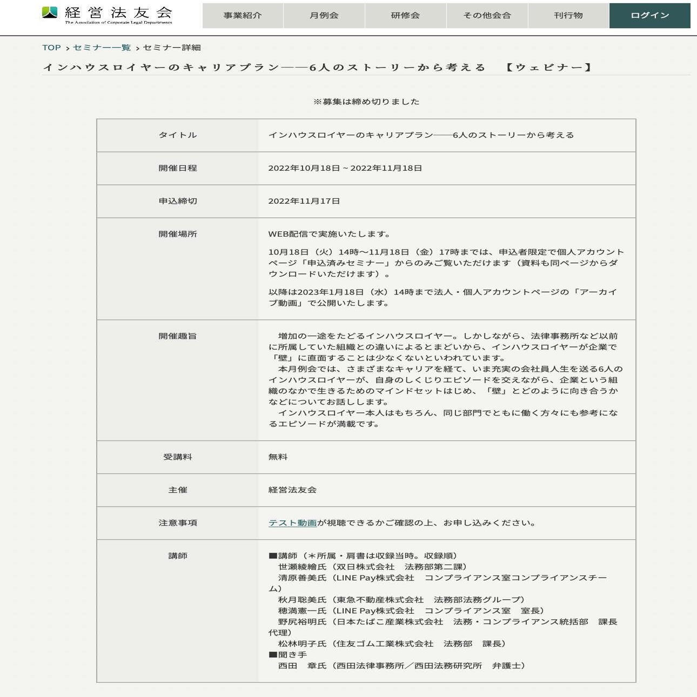The width and height of the screenshot is (697, 697).
Task: Click the 開催場所 row label
Action: coord(178,234)
